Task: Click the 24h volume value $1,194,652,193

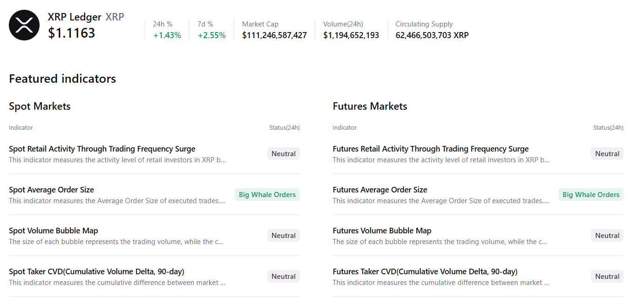Action: (x=351, y=35)
